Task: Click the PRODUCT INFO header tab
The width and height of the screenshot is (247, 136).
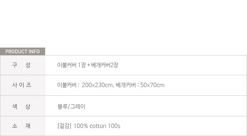Action: pyautogui.click(x=22, y=51)
